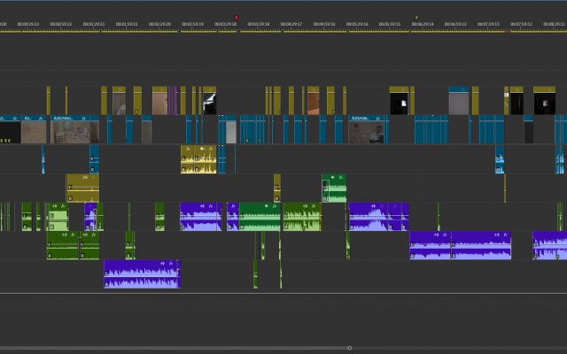Select the clip with the orange wall thumbnail

[x=313, y=100]
